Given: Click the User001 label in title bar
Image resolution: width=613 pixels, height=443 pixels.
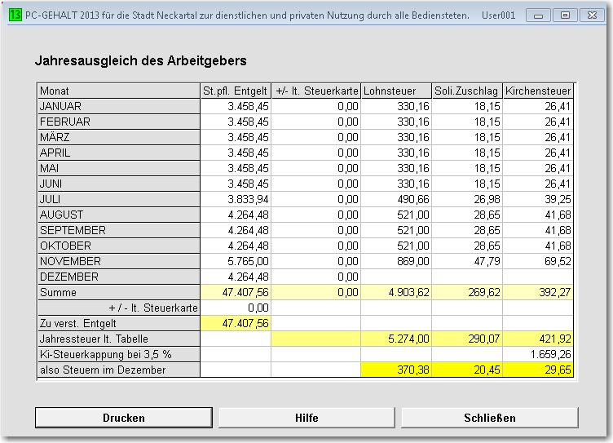Looking at the screenshot, I should click(x=498, y=16).
